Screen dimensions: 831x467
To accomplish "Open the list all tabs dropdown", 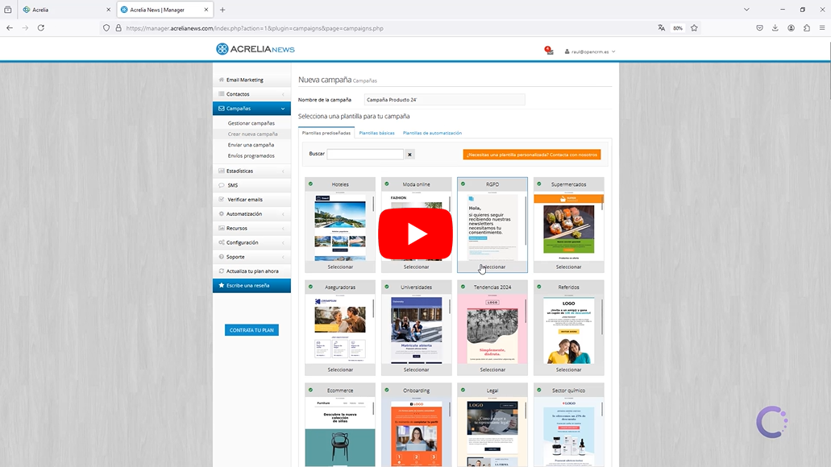I will (746, 10).
